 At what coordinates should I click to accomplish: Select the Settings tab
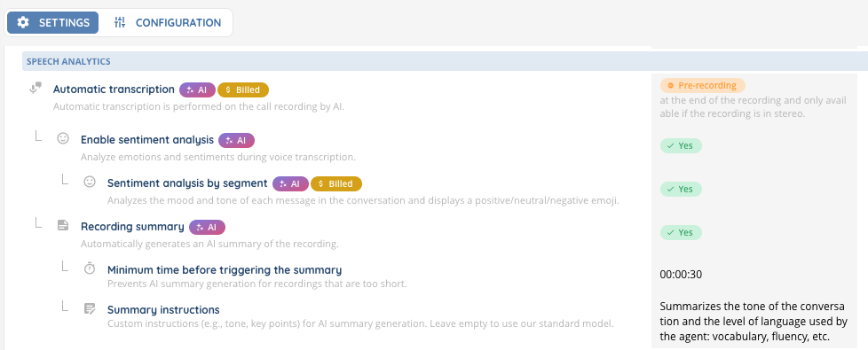(x=52, y=23)
